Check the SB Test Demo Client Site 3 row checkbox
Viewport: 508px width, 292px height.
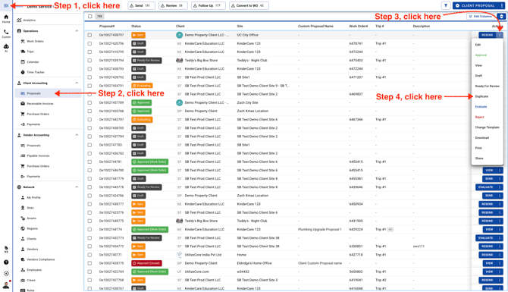[89, 280]
